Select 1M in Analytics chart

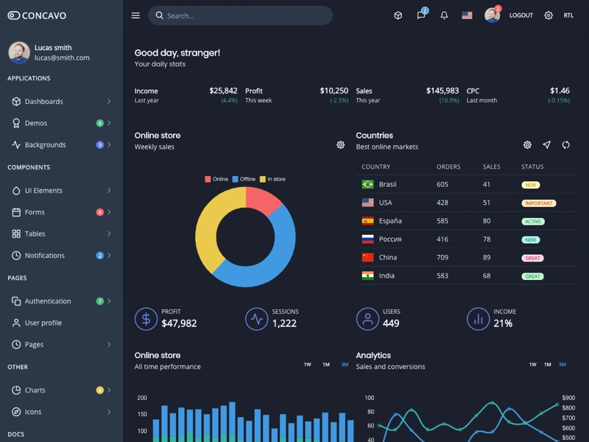[548, 365]
